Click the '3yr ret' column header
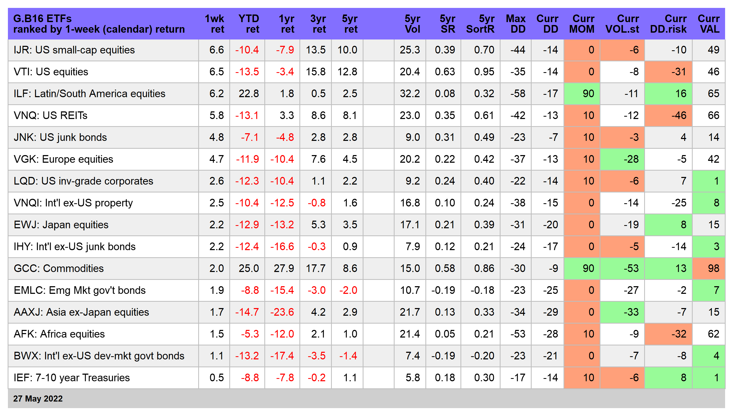The width and height of the screenshot is (733, 416). pyautogui.click(x=318, y=24)
